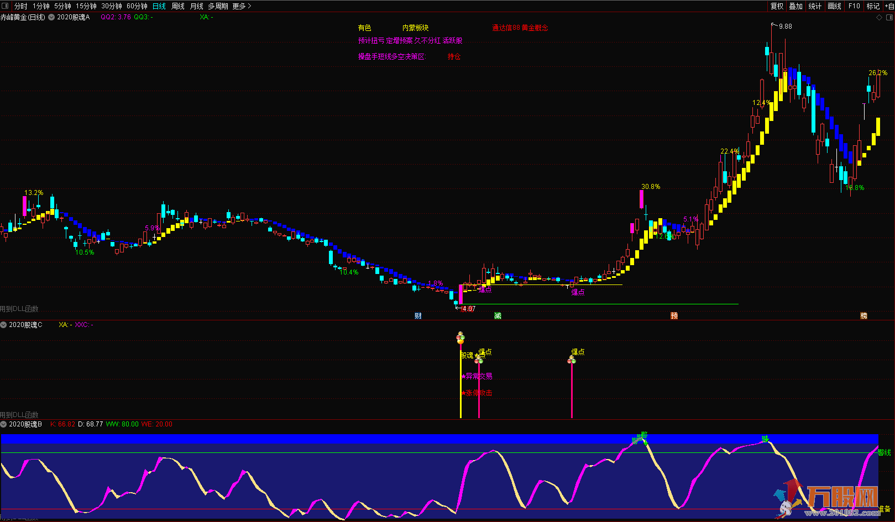Expand the 更多 periods dropdown
The height and width of the screenshot is (522, 895).
[x=242, y=6]
